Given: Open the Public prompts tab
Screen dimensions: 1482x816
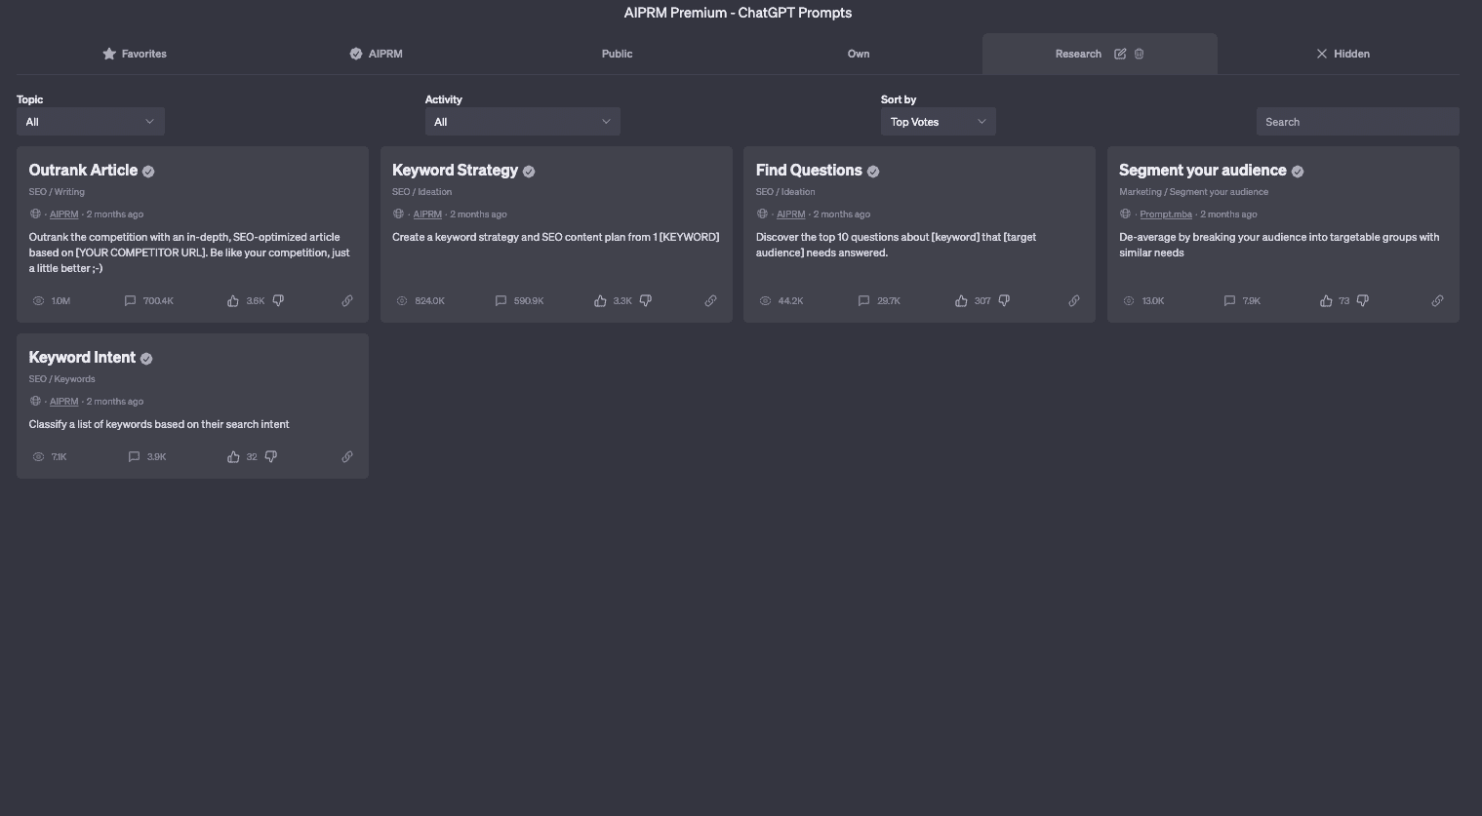Looking at the screenshot, I should point(617,54).
